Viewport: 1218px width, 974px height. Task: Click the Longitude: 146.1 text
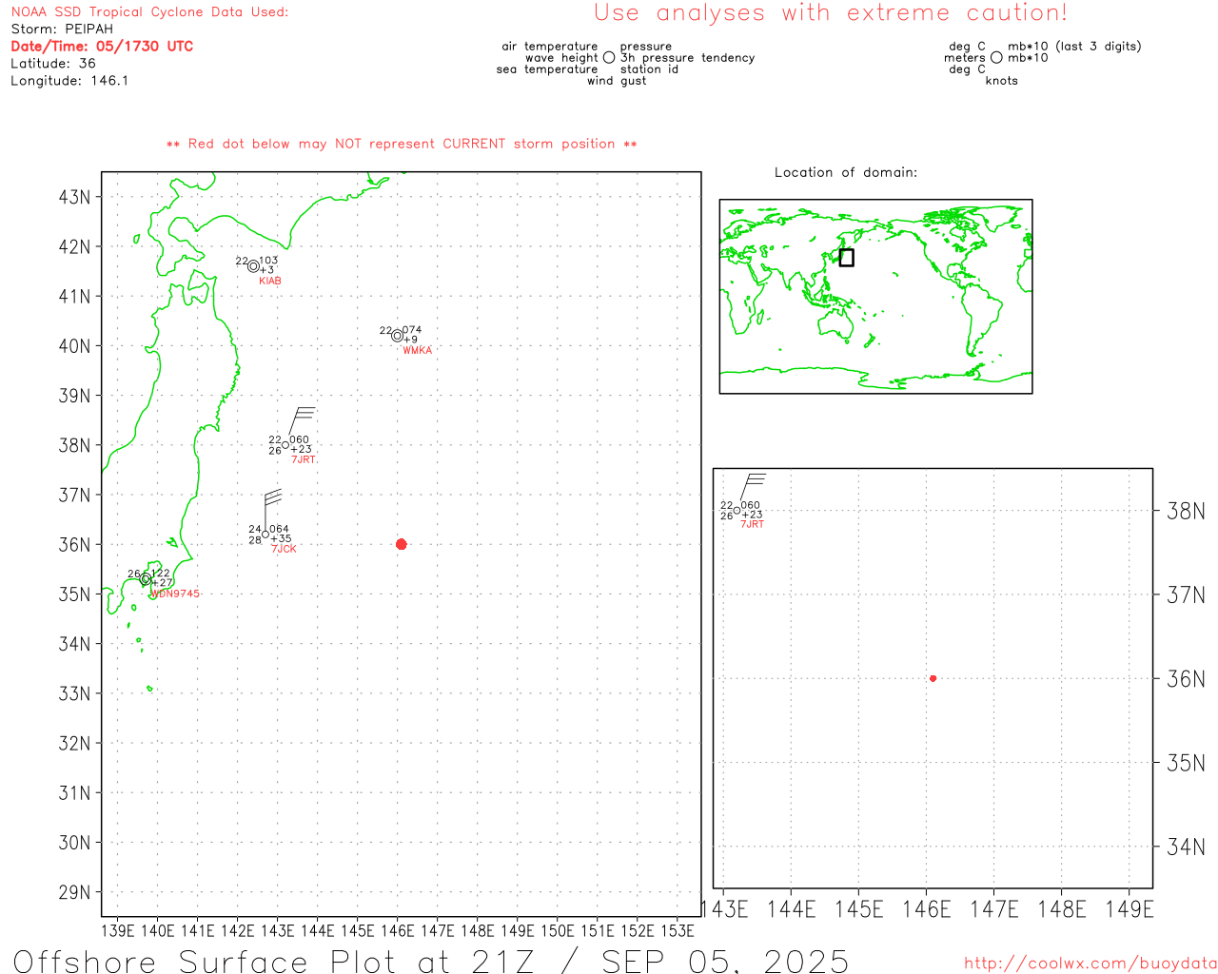tap(69, 80)
